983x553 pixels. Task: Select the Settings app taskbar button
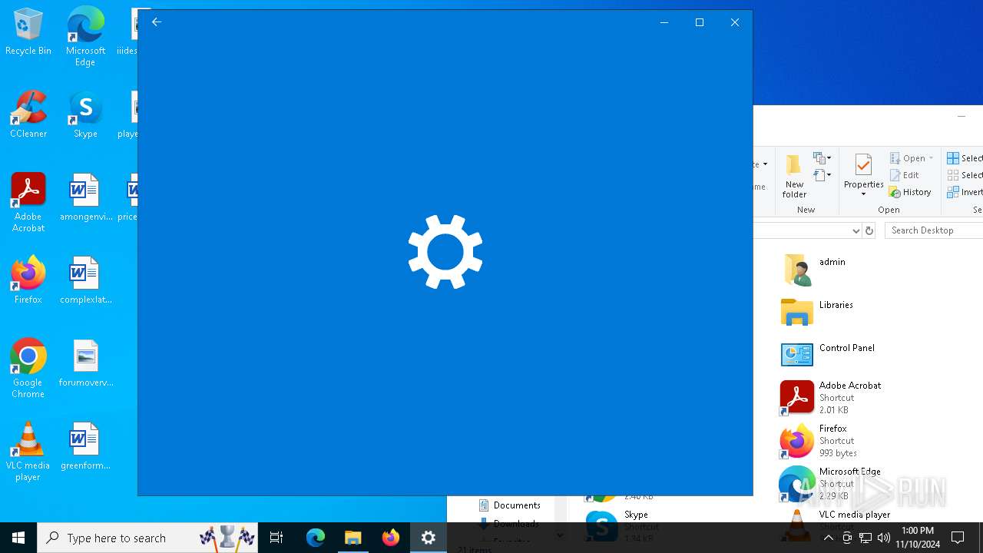pyautogui.click(x=429, y=538)
